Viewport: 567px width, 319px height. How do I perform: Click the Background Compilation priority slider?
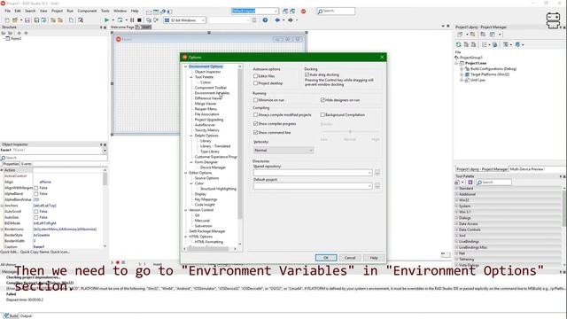350,132
